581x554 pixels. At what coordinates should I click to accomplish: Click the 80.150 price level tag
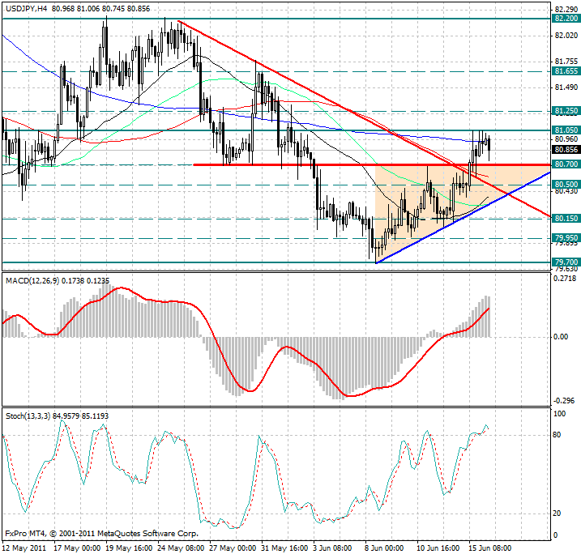[565, 219]
